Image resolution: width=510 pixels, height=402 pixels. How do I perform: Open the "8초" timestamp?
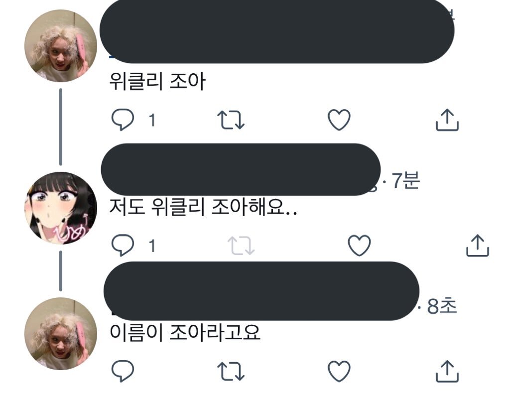pyautogui.click(x=442, y=306)
